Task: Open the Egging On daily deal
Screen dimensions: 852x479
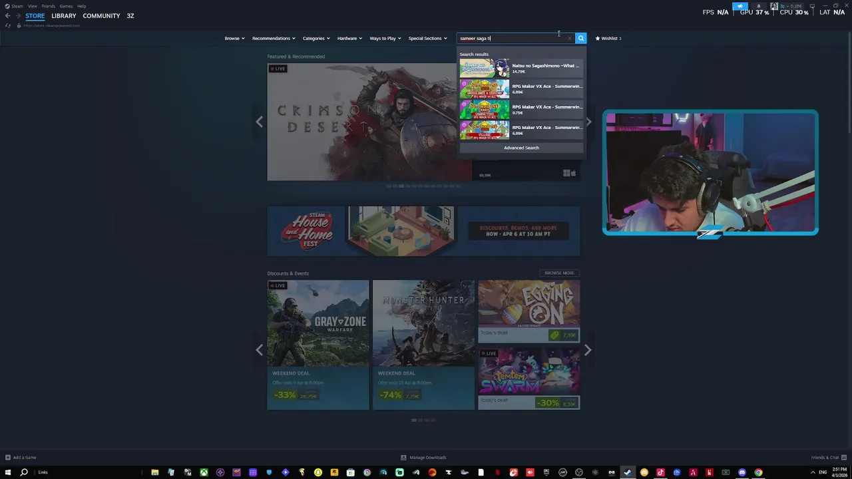Action: click(529, 311)
